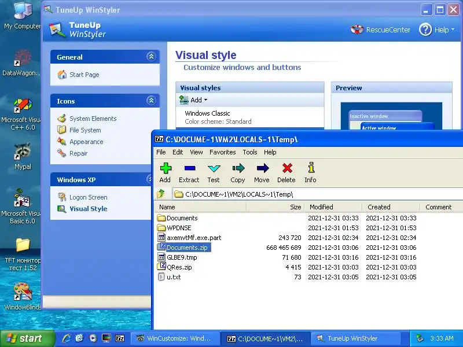The width and height of the screenshot is (463, 347).
Task: Switch to WinCustomize taskbar window
Action: tap(175, 338)
